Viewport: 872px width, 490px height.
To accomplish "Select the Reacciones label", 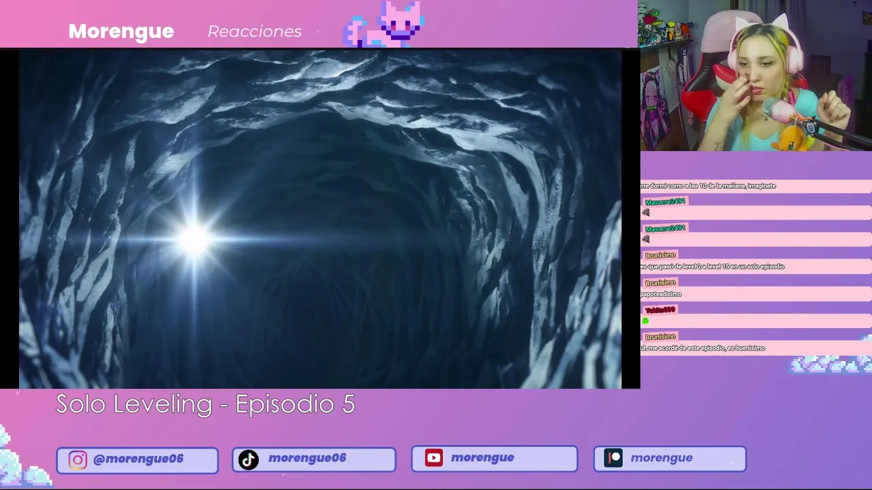I will tap(255, 31).
